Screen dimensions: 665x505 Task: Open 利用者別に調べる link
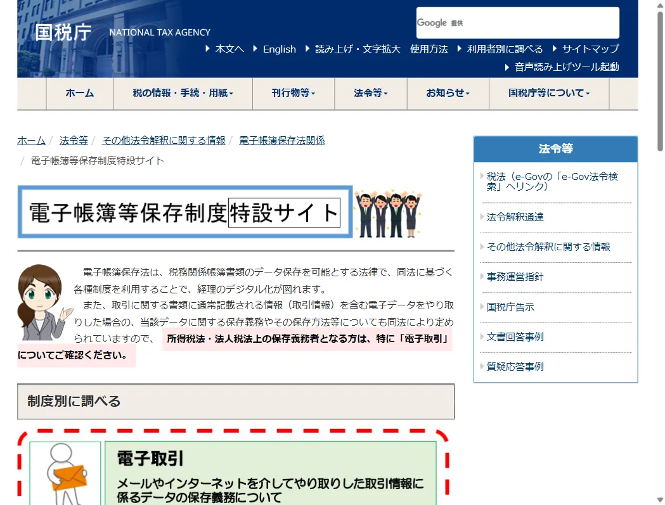(x=505, y=49)
